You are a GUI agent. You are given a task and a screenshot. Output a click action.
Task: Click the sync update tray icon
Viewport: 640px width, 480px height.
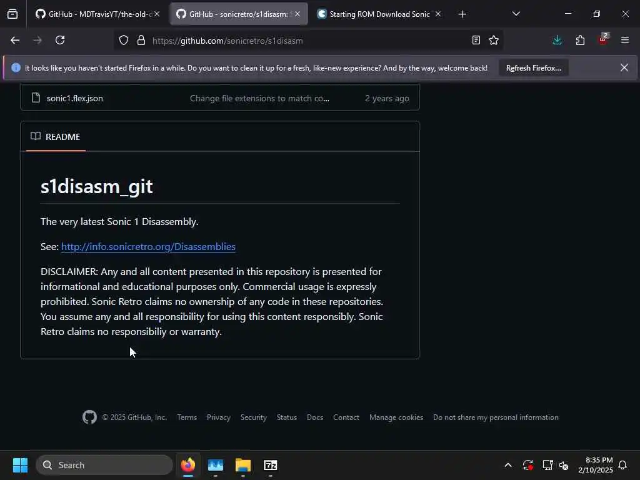[527, 465]
